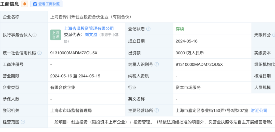Click the 登记机关 label cell
The width and height of the screenshot is (275, 132).
pos(24,111)
